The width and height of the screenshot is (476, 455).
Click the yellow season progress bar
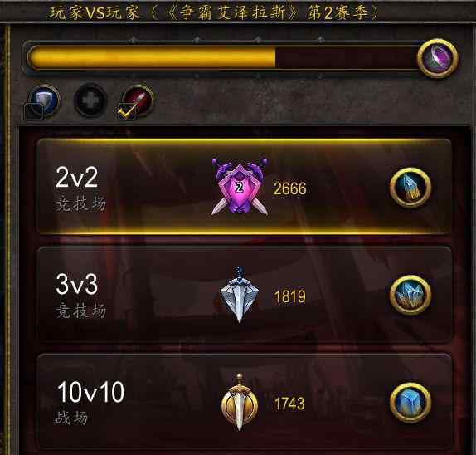(224, 57)
